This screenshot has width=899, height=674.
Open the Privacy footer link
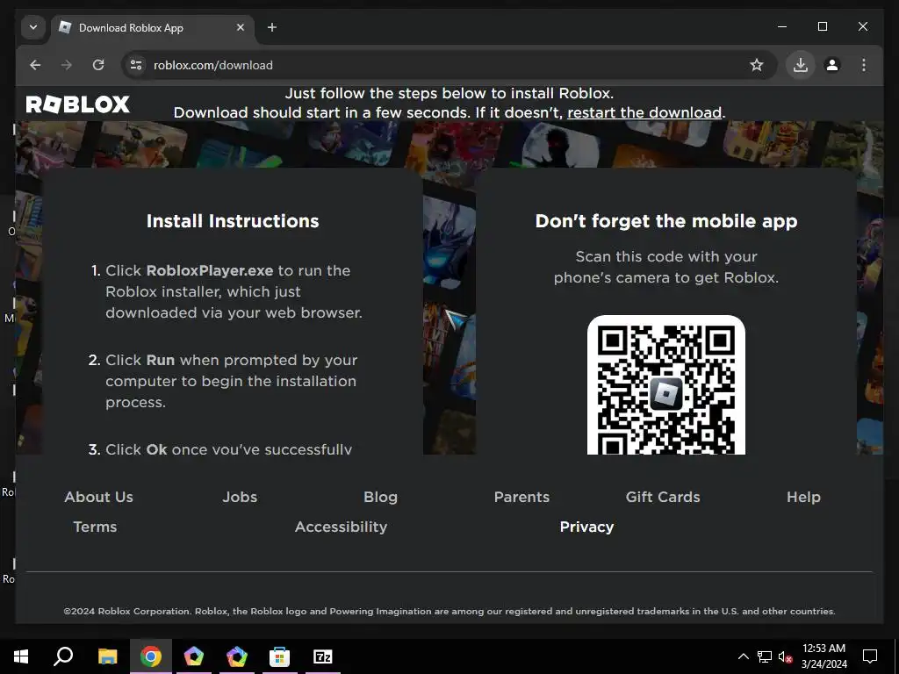tap(586, 527)
